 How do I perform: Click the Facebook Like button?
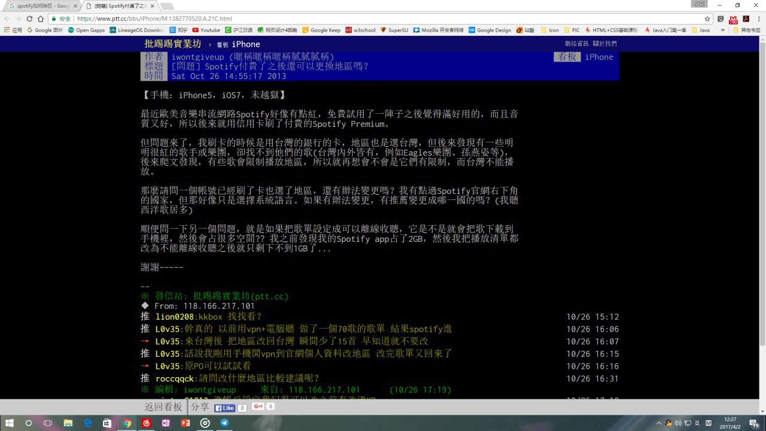pos(224,408)
